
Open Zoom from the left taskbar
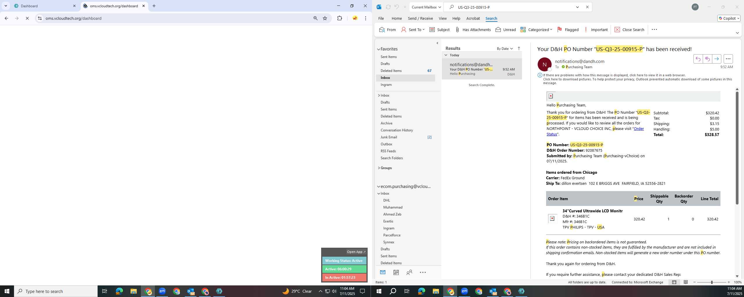(x=162, y=291)
